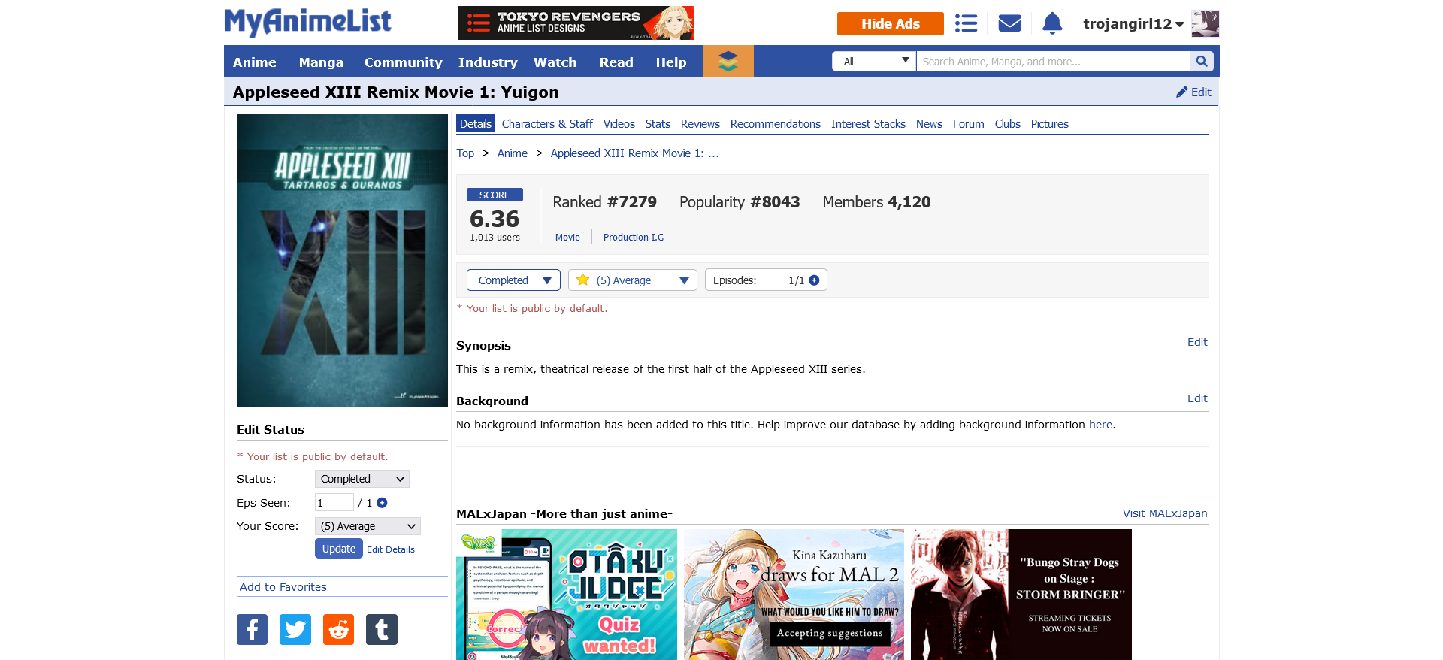Open sidebar Status Completed dropdown
Image resolution: width=1443 pixels, height=660 pixels.
[x=362, y=479]
